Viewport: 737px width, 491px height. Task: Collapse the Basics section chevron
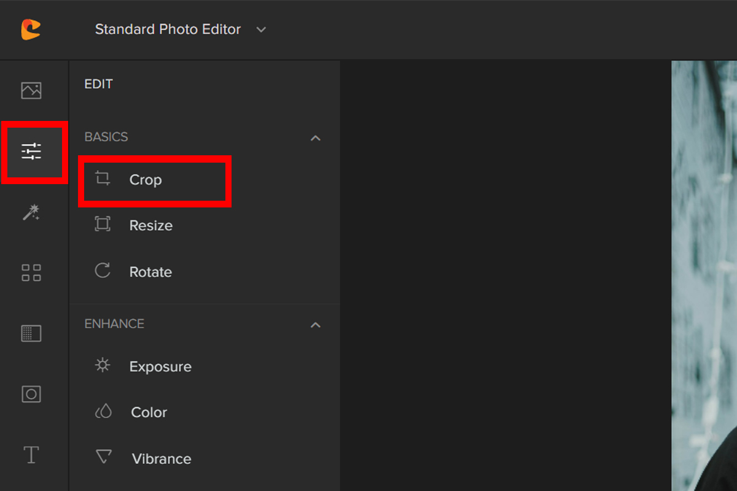tap(316, 138)
